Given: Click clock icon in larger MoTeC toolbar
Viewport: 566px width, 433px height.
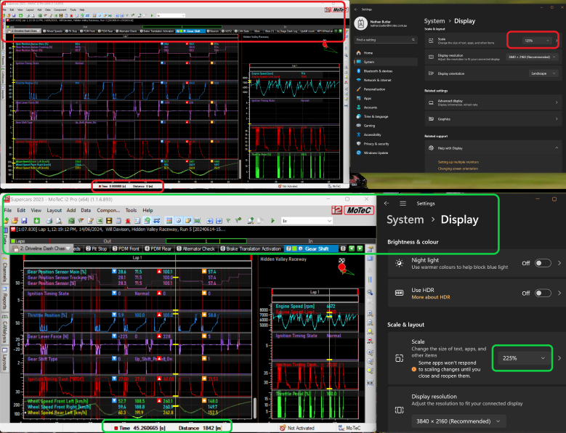Looking at the screenshot, I should click(x=178, y=220).
